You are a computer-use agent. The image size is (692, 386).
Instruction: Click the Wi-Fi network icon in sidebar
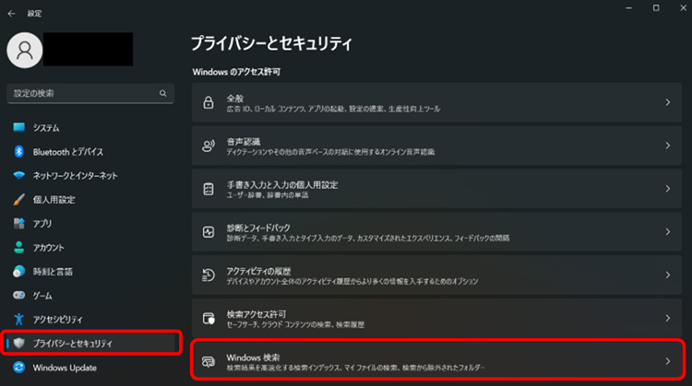pos(19,175)
